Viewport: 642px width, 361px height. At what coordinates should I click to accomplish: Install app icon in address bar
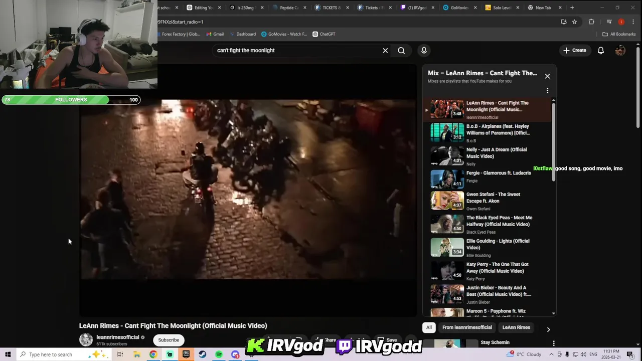(564, 22)
